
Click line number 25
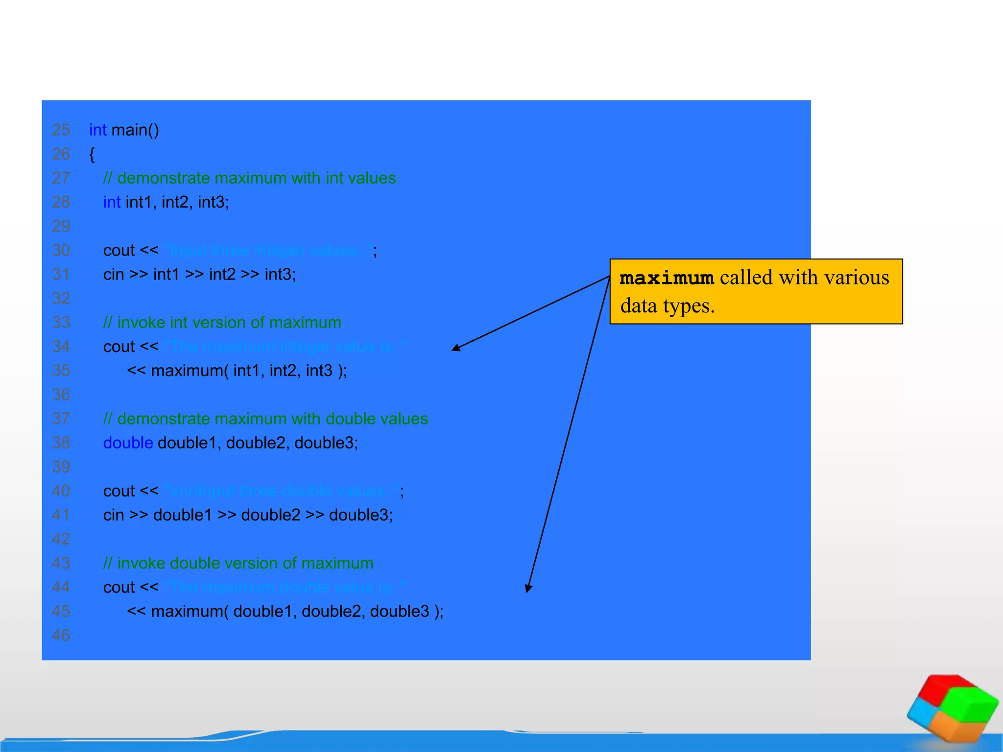[x=61, y=130]
